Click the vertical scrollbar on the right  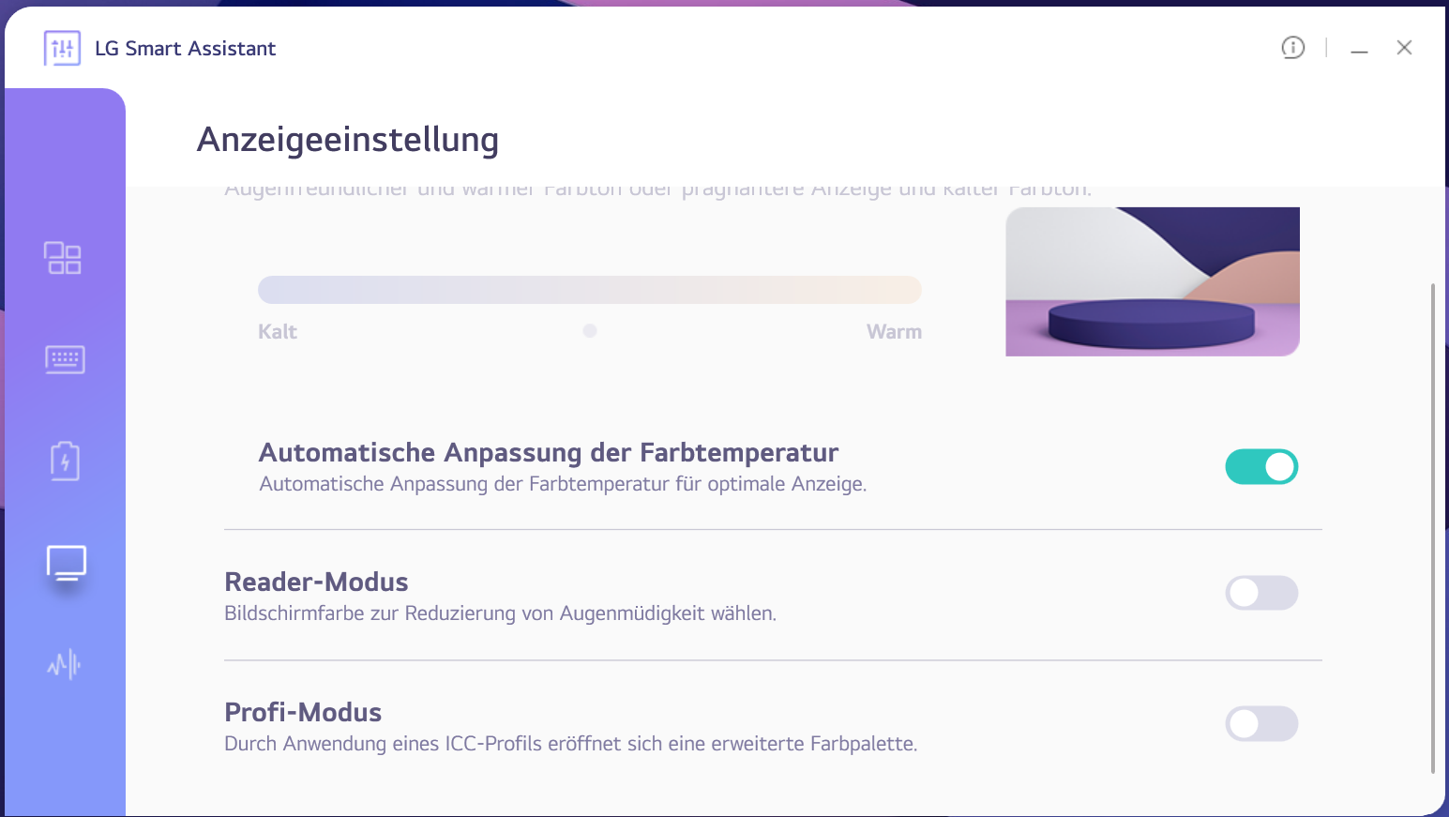(1432, 525)
